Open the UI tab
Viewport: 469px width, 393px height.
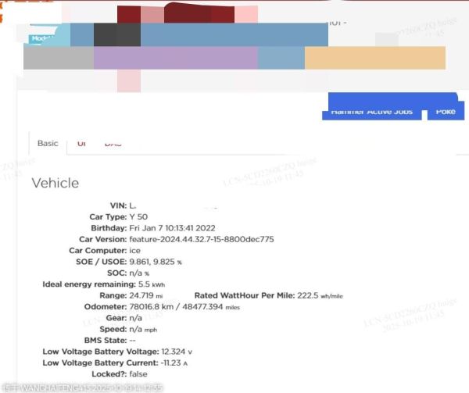(x=81, y=145)
